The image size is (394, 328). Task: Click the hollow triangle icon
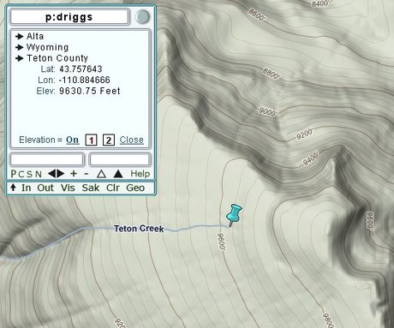[101, 174]
